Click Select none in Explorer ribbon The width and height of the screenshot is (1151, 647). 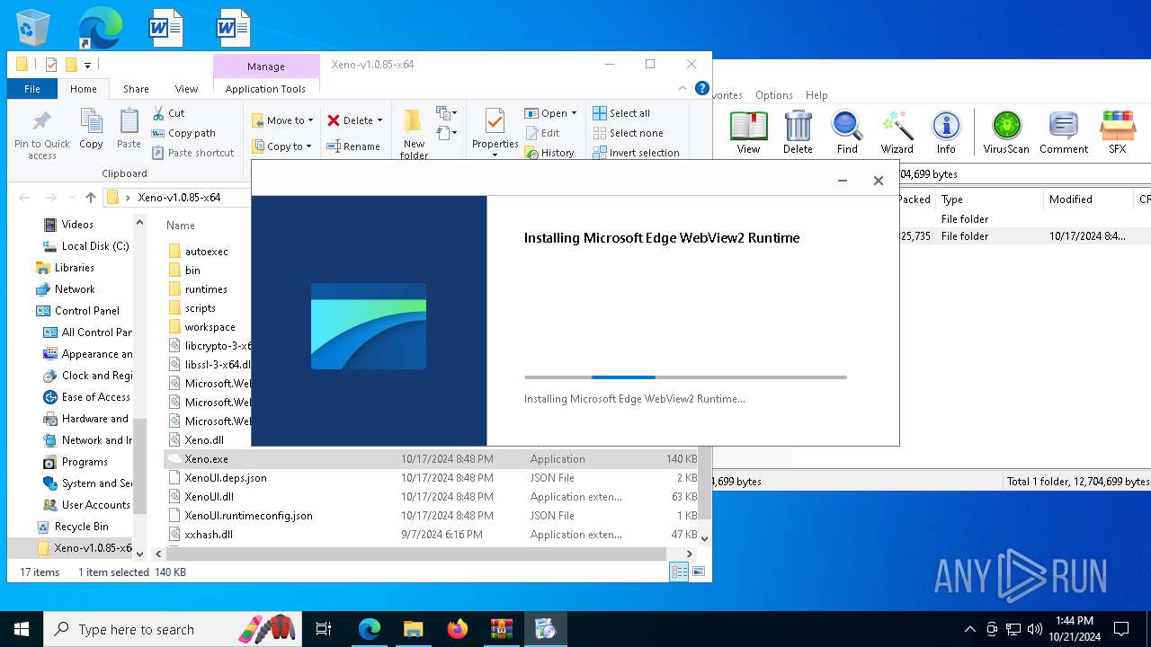click(x=628, y=133)
